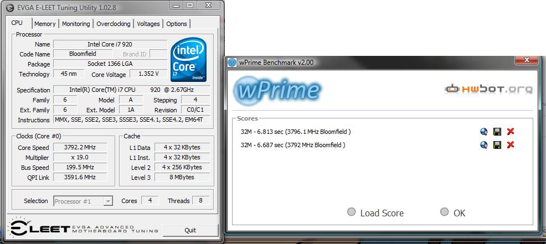
Task: Click the QPI Link value 3591.6 MHz
Action: [x=80, y=177]
